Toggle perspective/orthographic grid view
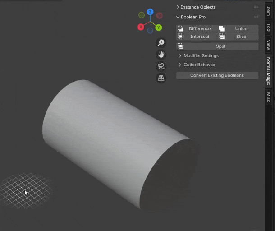The image size is (275, 231). click(x=161, y=78)
